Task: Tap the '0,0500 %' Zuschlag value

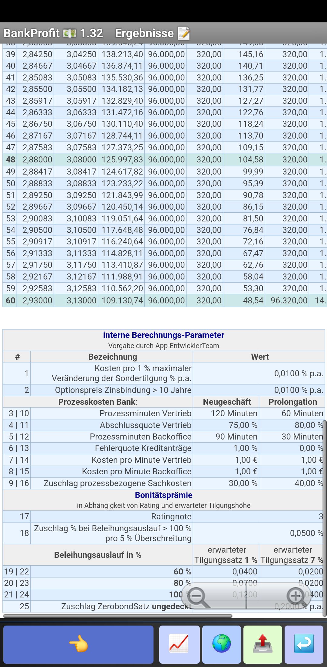Action: (306, 533)
